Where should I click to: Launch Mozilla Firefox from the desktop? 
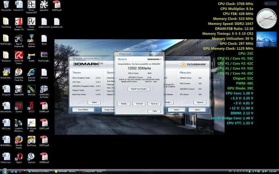point(19,140)
